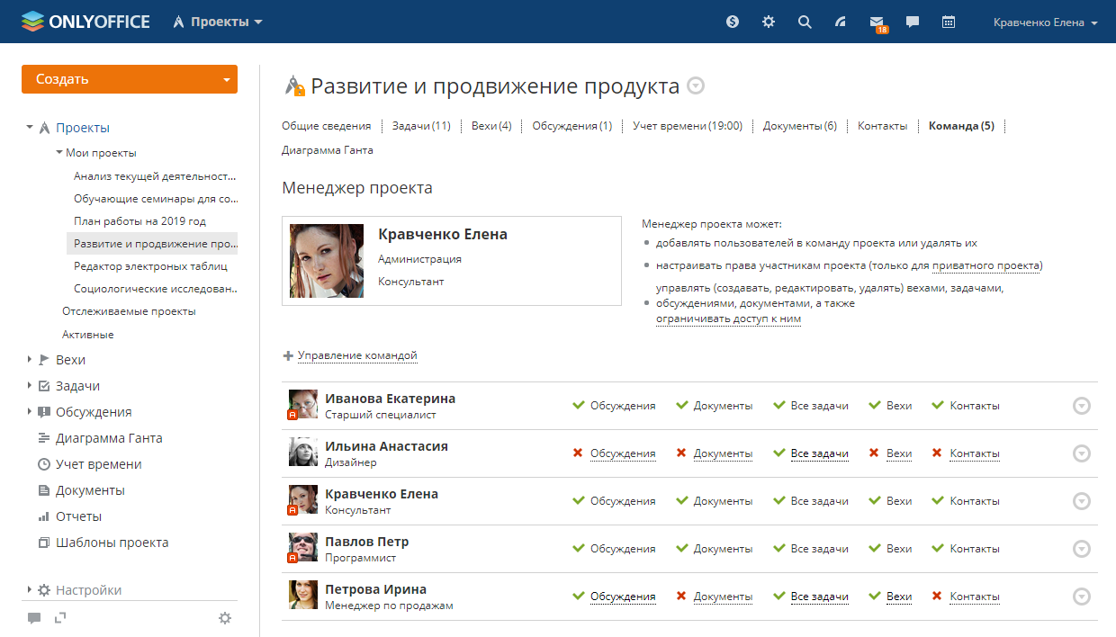Open actions menu for Иванова Екатерина row

click(x=1082, y=406)
